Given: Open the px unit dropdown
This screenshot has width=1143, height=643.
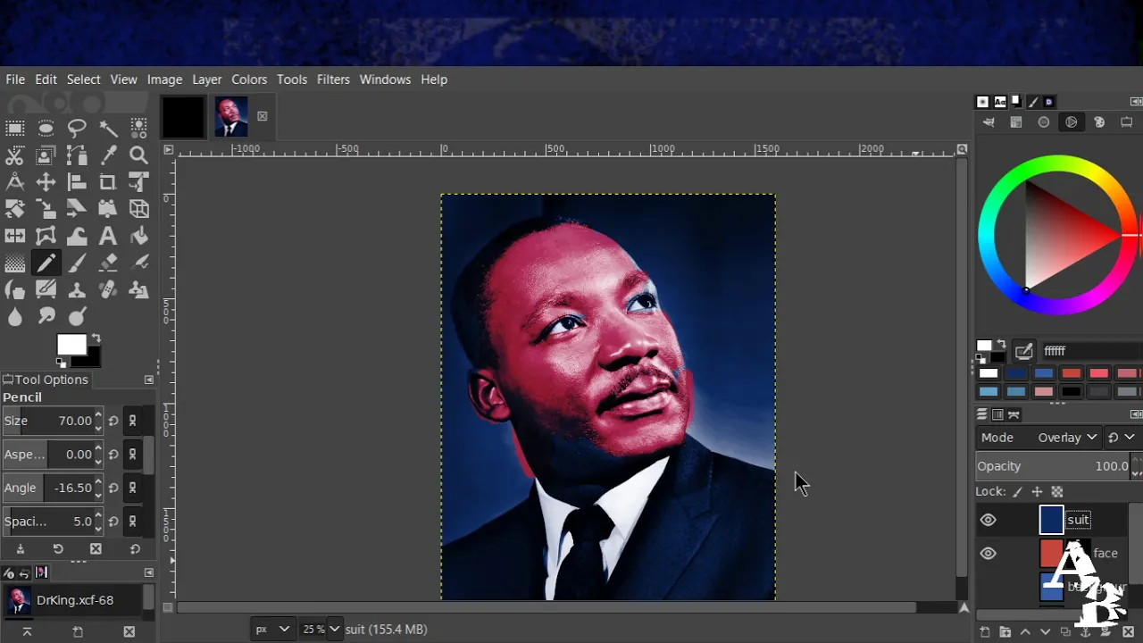Looking at the screenshot, I should 271,629.
